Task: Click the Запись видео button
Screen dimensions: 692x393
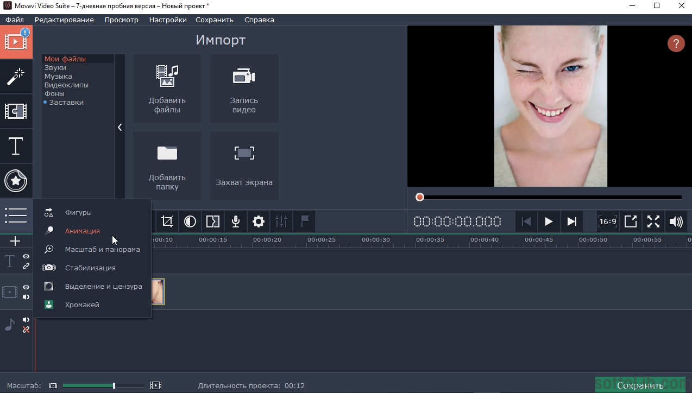Action: point(244,88)
